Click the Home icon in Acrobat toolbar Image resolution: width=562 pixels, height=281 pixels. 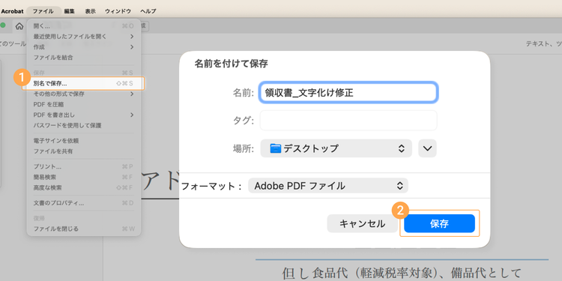19,25
